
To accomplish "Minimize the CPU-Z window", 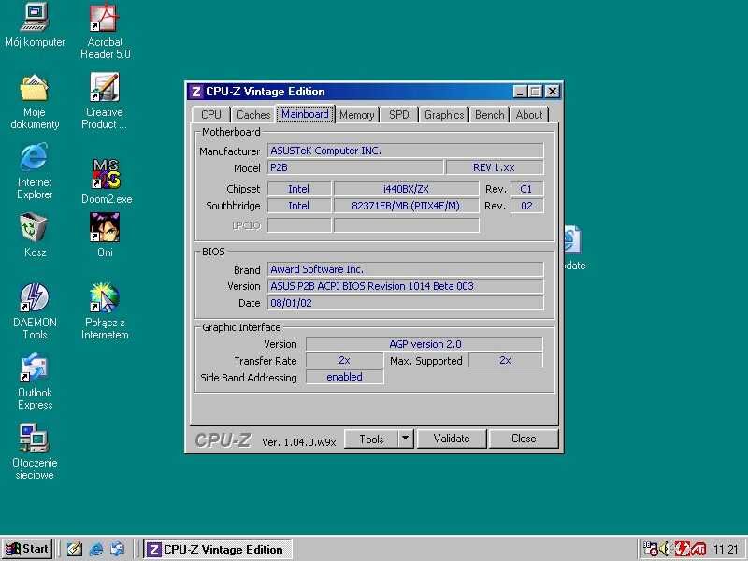I will point(520,91).
